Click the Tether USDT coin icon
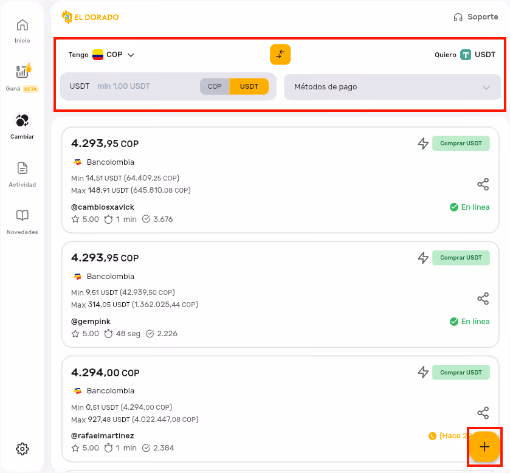Image resolution: width=510 pixels, height=473 pixels. pos(466,55)
